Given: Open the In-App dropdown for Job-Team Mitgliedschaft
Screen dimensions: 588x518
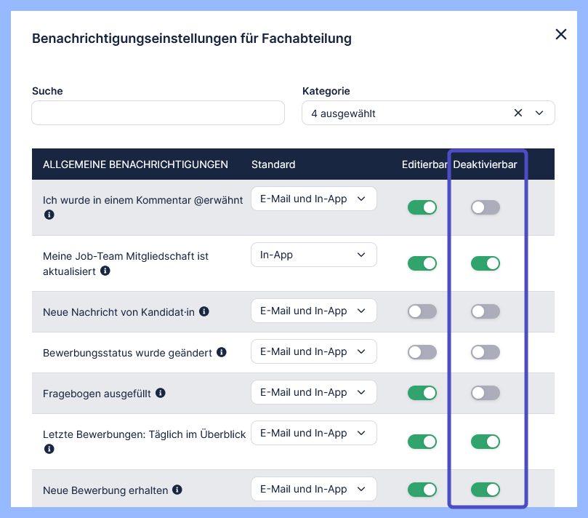Looking at the screenshot, I should coord(313,254).
